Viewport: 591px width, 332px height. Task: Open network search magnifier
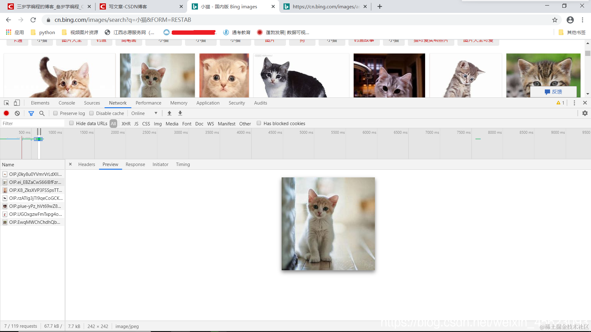(42, 113)
